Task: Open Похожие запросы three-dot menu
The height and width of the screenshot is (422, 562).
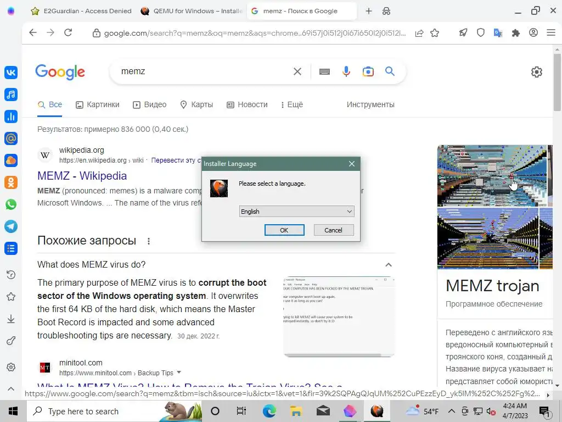Action: click(148, 241)
